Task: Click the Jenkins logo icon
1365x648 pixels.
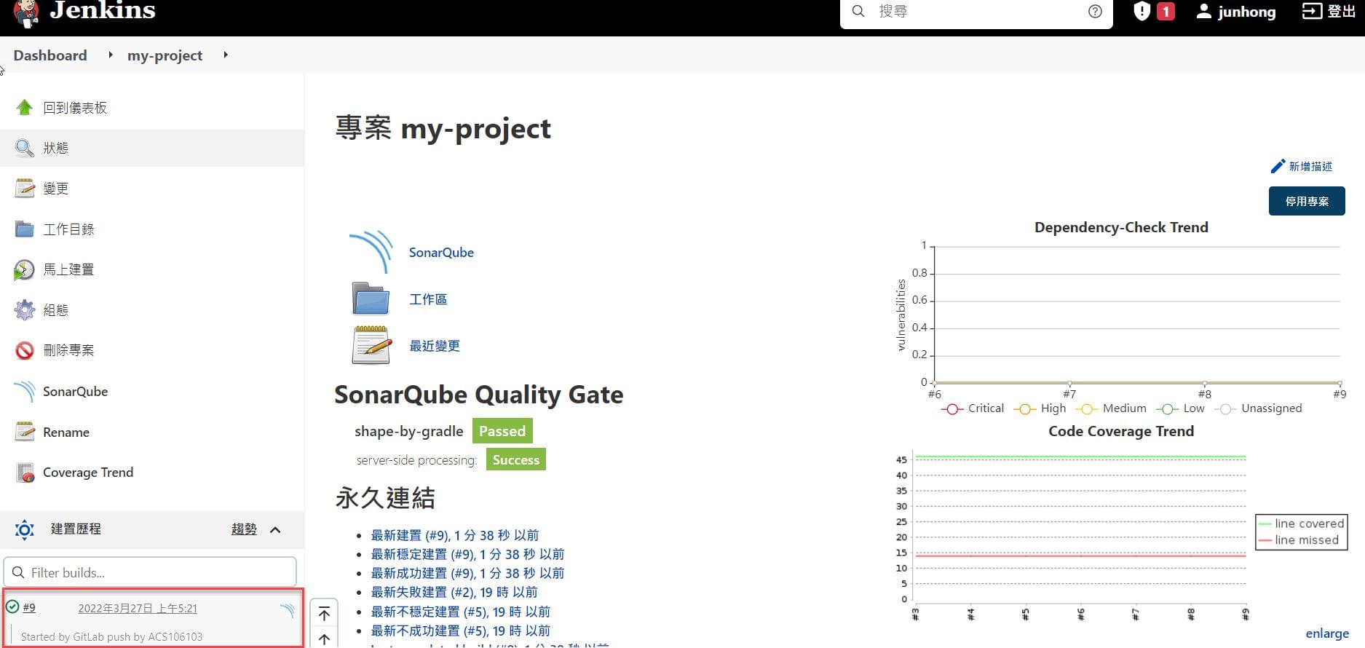Action: [26, 12]
